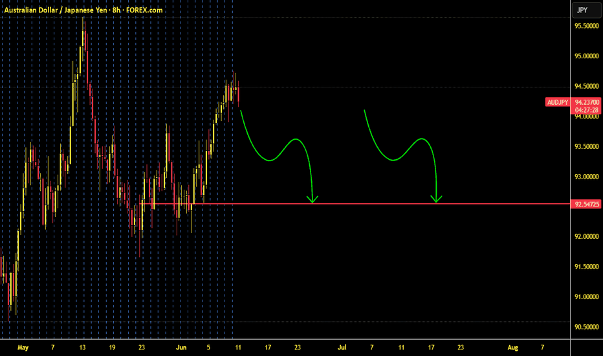603x356 pixels.
Task: Select the 94.23700 current price label
Action: pos(587,102)
